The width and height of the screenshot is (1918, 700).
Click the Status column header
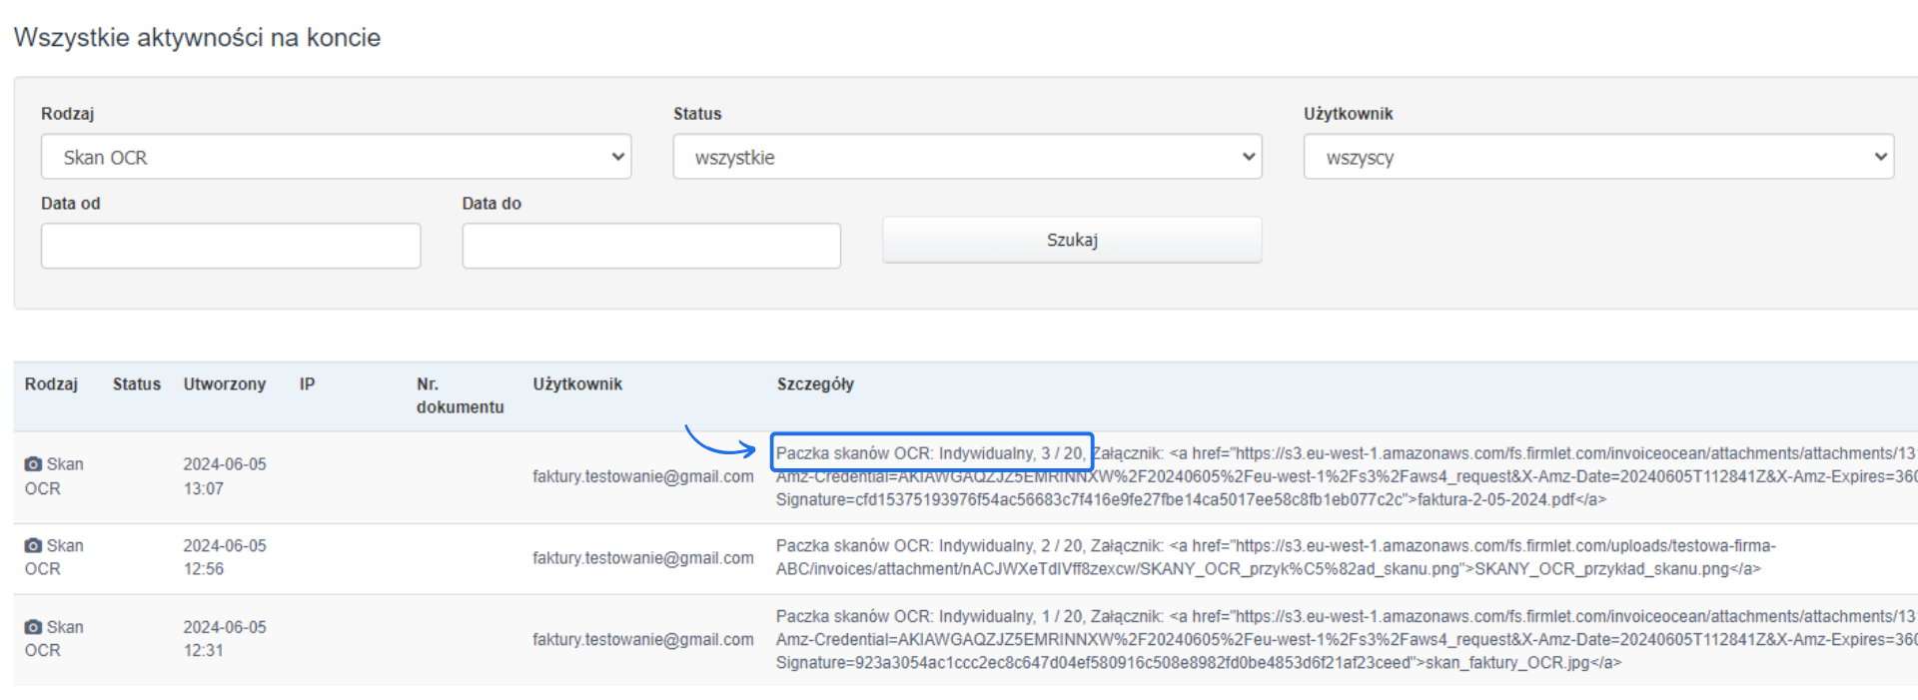coord(137,384)
